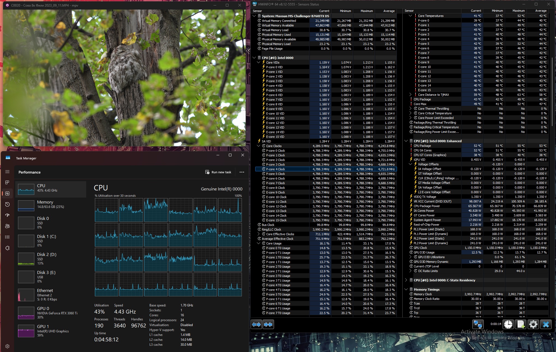Screen dimensions: 556x352
Task: Click HWiNFO reset clock icon
Action: [x=508, y=324]
